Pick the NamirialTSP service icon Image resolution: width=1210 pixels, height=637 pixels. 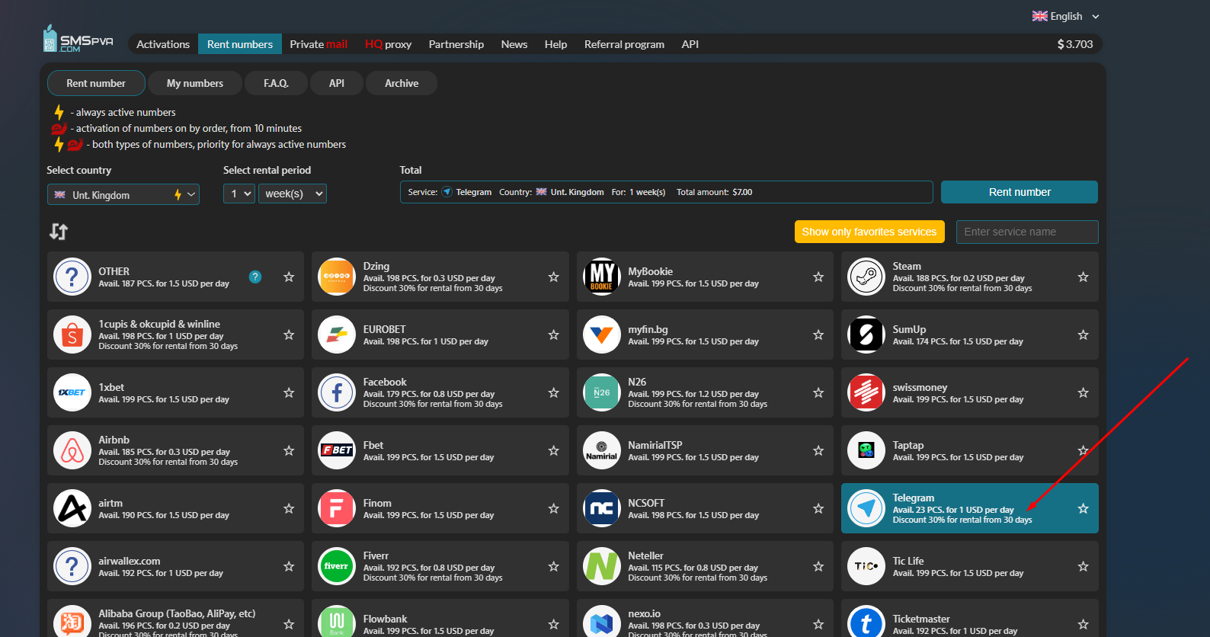tap(602, 450)
